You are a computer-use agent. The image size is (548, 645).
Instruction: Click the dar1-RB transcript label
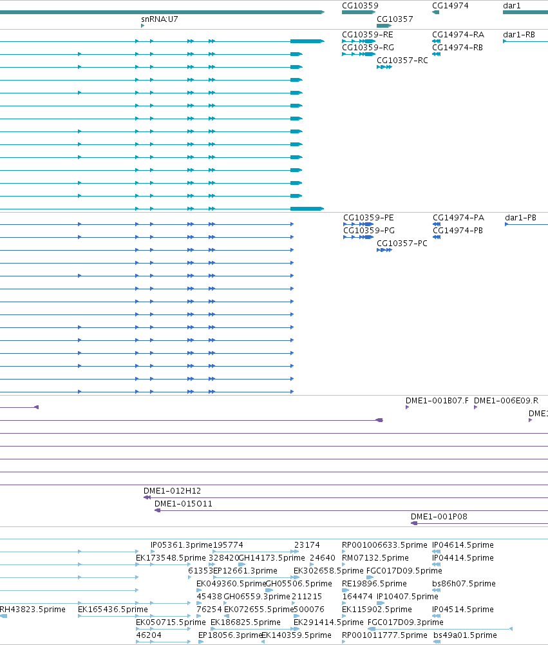(x=519, y=35)
